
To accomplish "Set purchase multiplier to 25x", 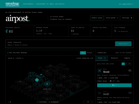I will point(130,64).
